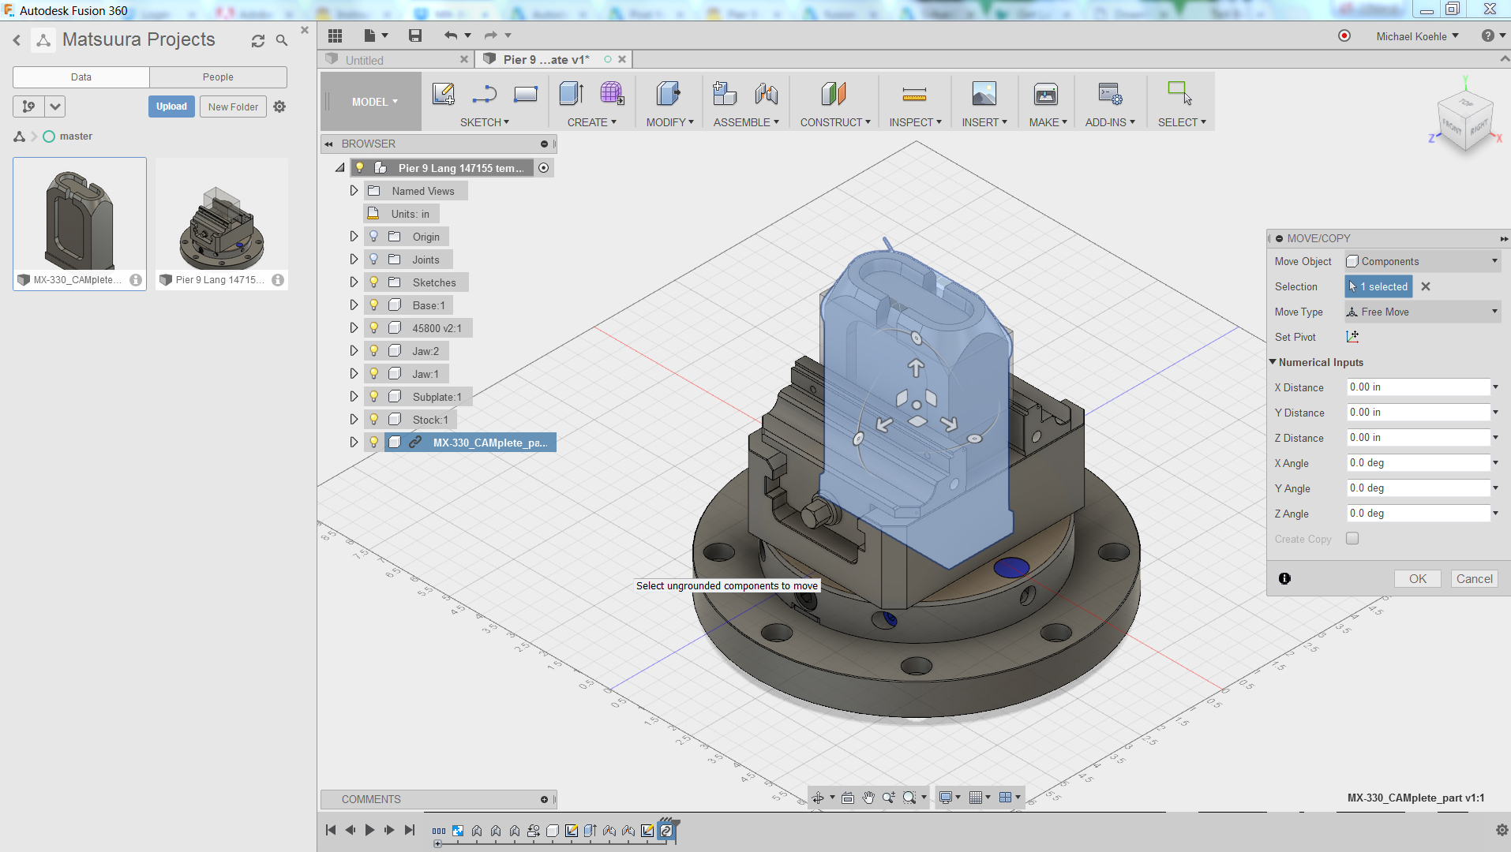Open the Move Object dropdown
Screen dimensions: 1511x852
click(1423, 261)
